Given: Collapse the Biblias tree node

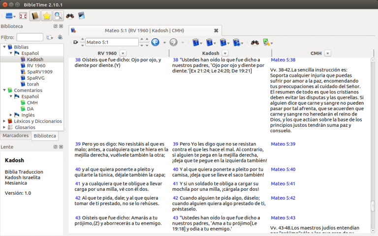Looking at the screenshot, I should click(4, 47).
